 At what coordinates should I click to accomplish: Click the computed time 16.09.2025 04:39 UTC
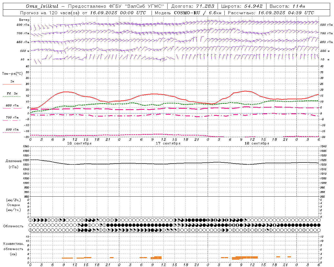[286, 13]
